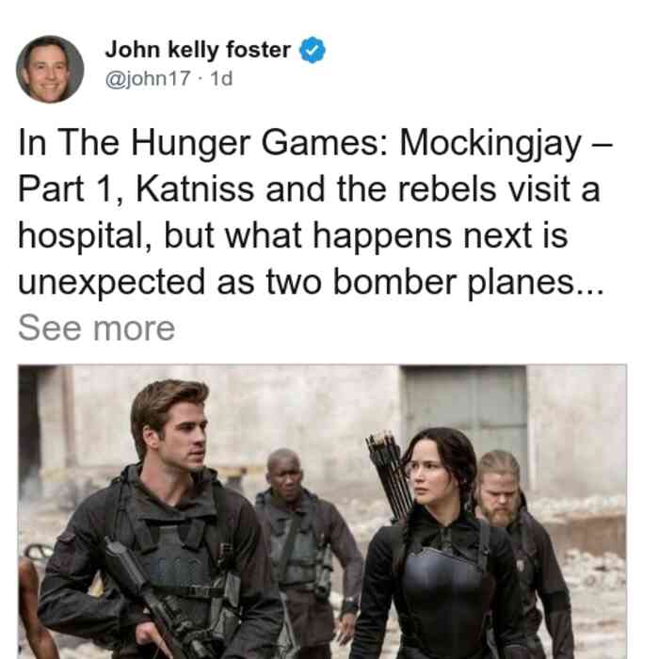Click the arrow quiver in the photo

389,474
